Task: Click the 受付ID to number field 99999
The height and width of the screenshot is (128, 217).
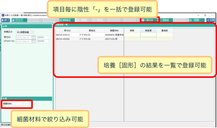Action: coord(43,41)
